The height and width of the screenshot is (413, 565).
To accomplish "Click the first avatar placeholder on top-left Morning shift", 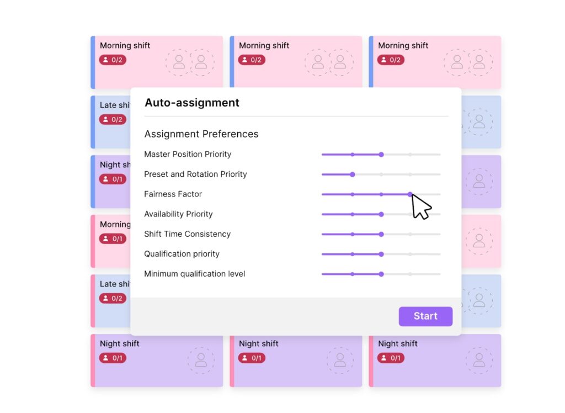I will coord(178,62).
